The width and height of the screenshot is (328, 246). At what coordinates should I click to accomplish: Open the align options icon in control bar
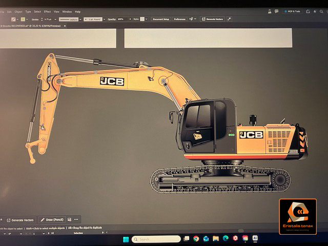tap(191, 19)
